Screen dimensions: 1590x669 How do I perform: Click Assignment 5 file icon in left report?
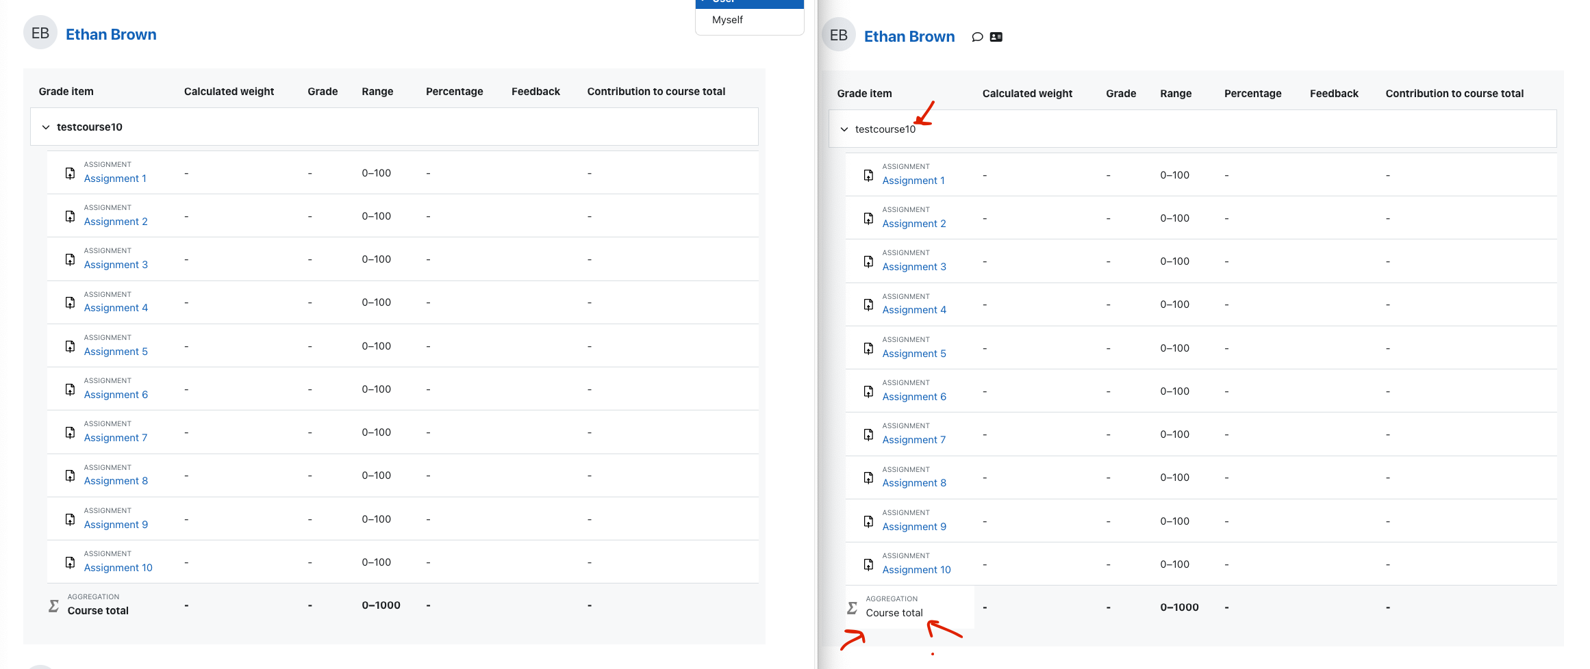point(70,346)
